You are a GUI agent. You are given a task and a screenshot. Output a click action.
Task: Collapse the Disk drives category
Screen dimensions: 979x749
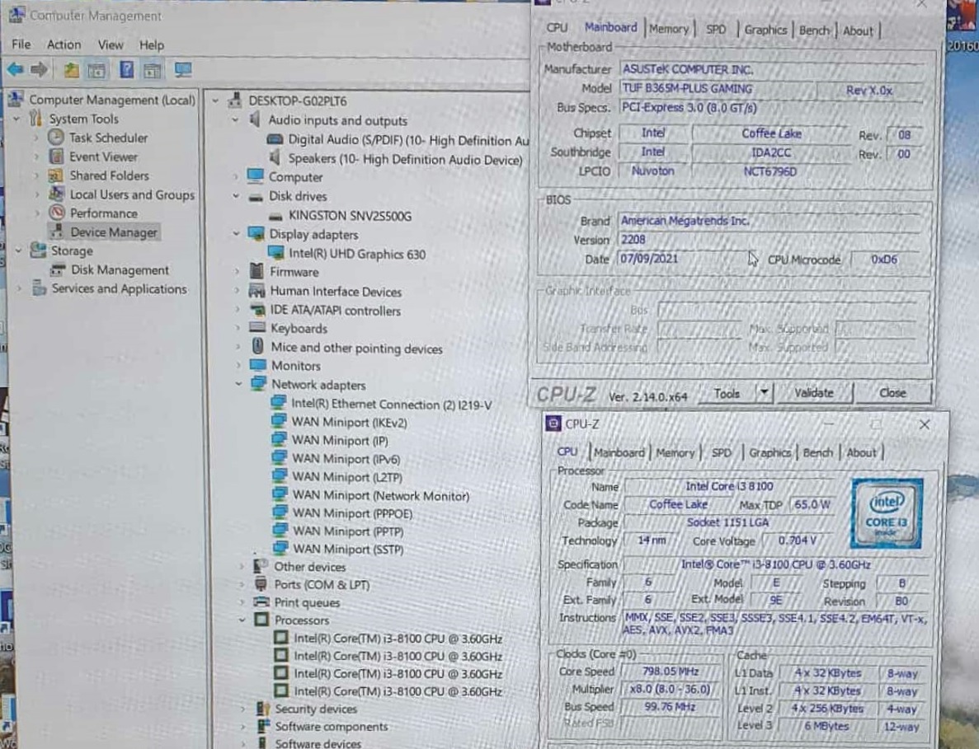coord(236,196)
